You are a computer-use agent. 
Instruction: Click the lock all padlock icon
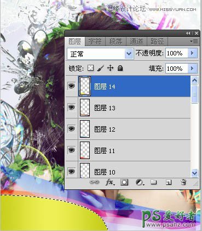[120, 68]
